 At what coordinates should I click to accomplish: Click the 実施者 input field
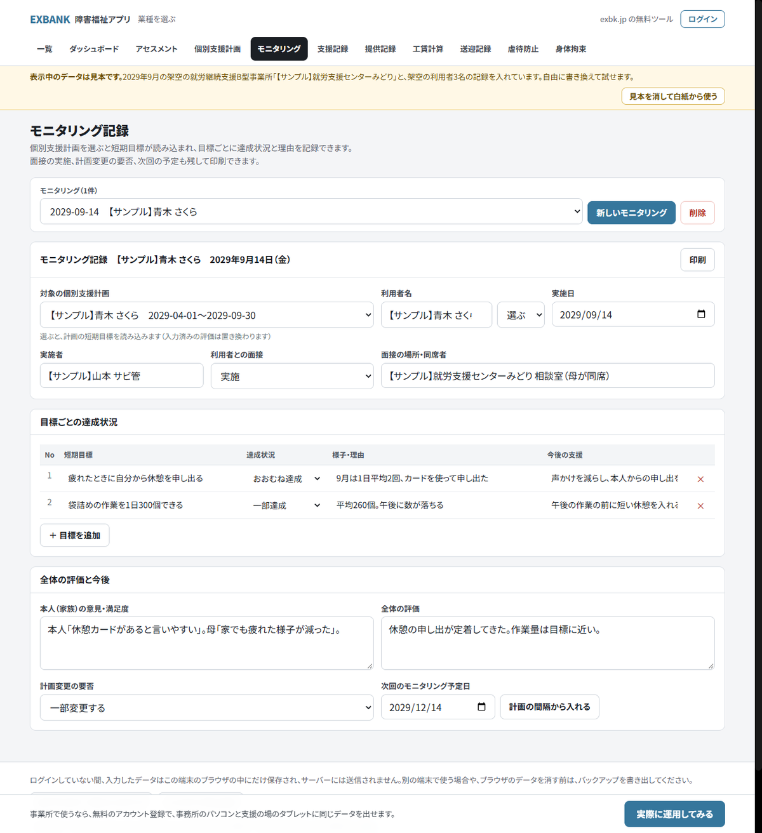point(121,375)
